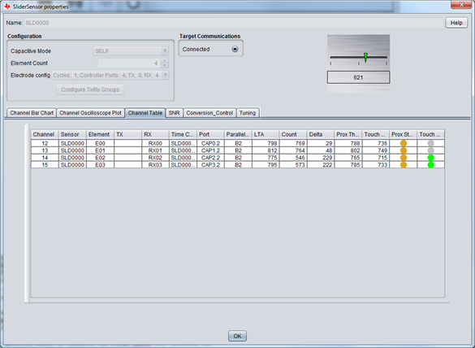This screenshot has height=348, width=475.
Task: Click the green Touch Status indicator for channel 15
Action: pyautogui.click(x=431, y=165)
